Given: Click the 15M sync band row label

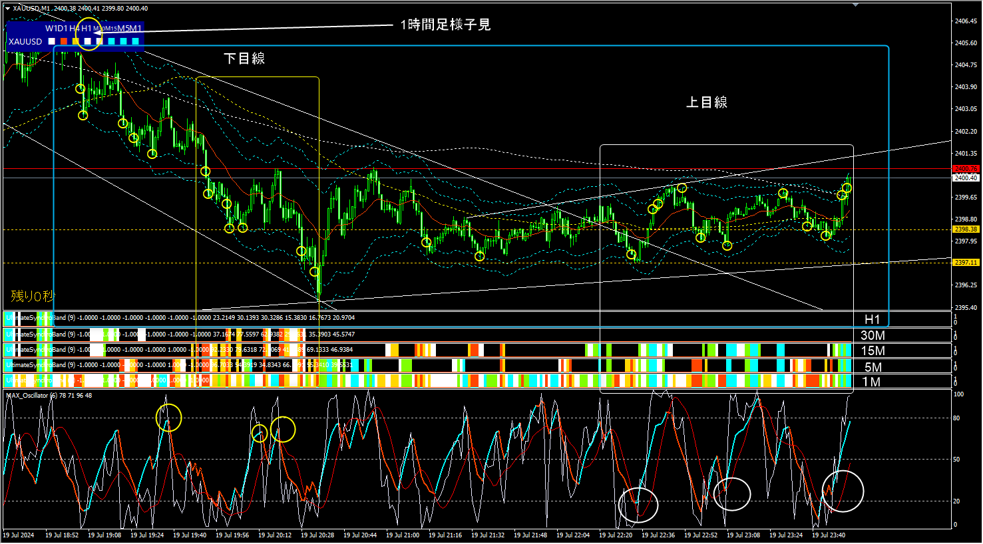Looking at the screenshot, I should (x=873, y=351).
